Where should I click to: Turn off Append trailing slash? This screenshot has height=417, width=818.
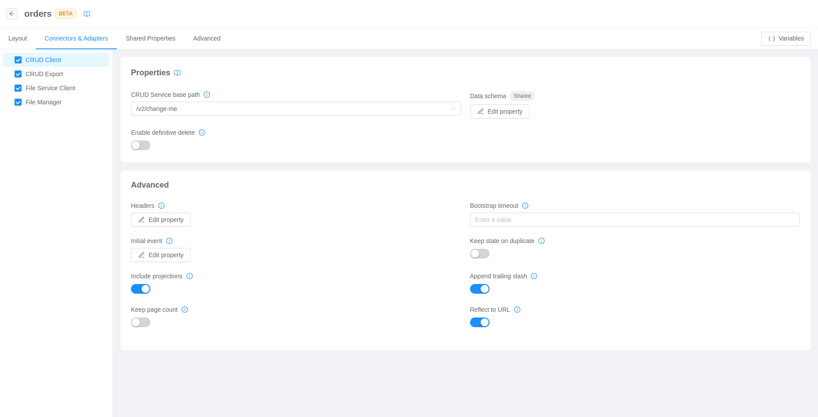pyautogui.click(x=480, y=289)
